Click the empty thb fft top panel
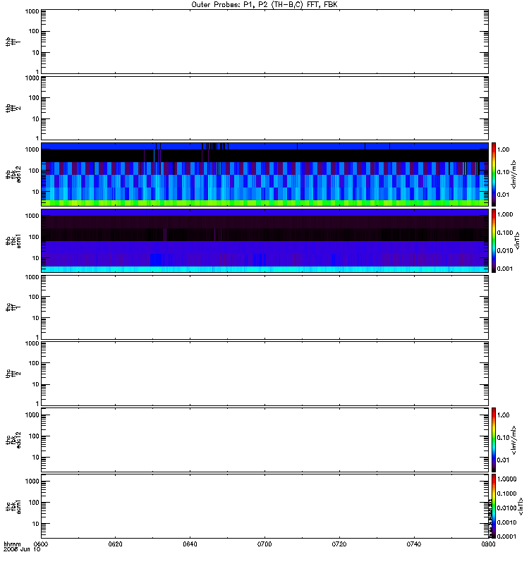 tap(264, 42)
